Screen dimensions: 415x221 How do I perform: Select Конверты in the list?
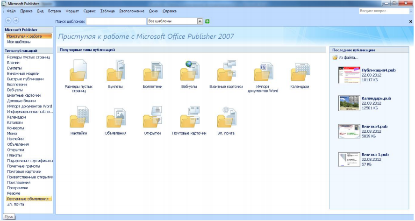(x=15, y=128)
